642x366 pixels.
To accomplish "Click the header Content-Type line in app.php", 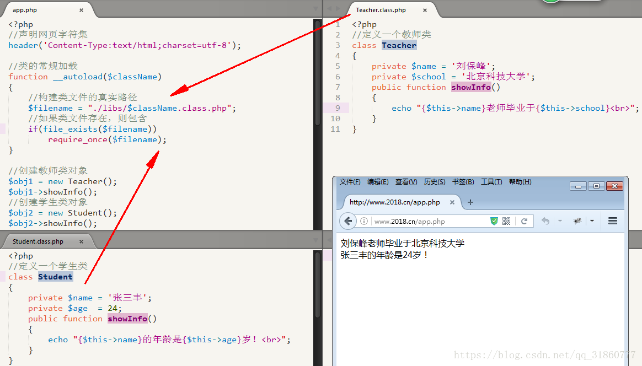I will pyautogui.click(x=125, y=45).
